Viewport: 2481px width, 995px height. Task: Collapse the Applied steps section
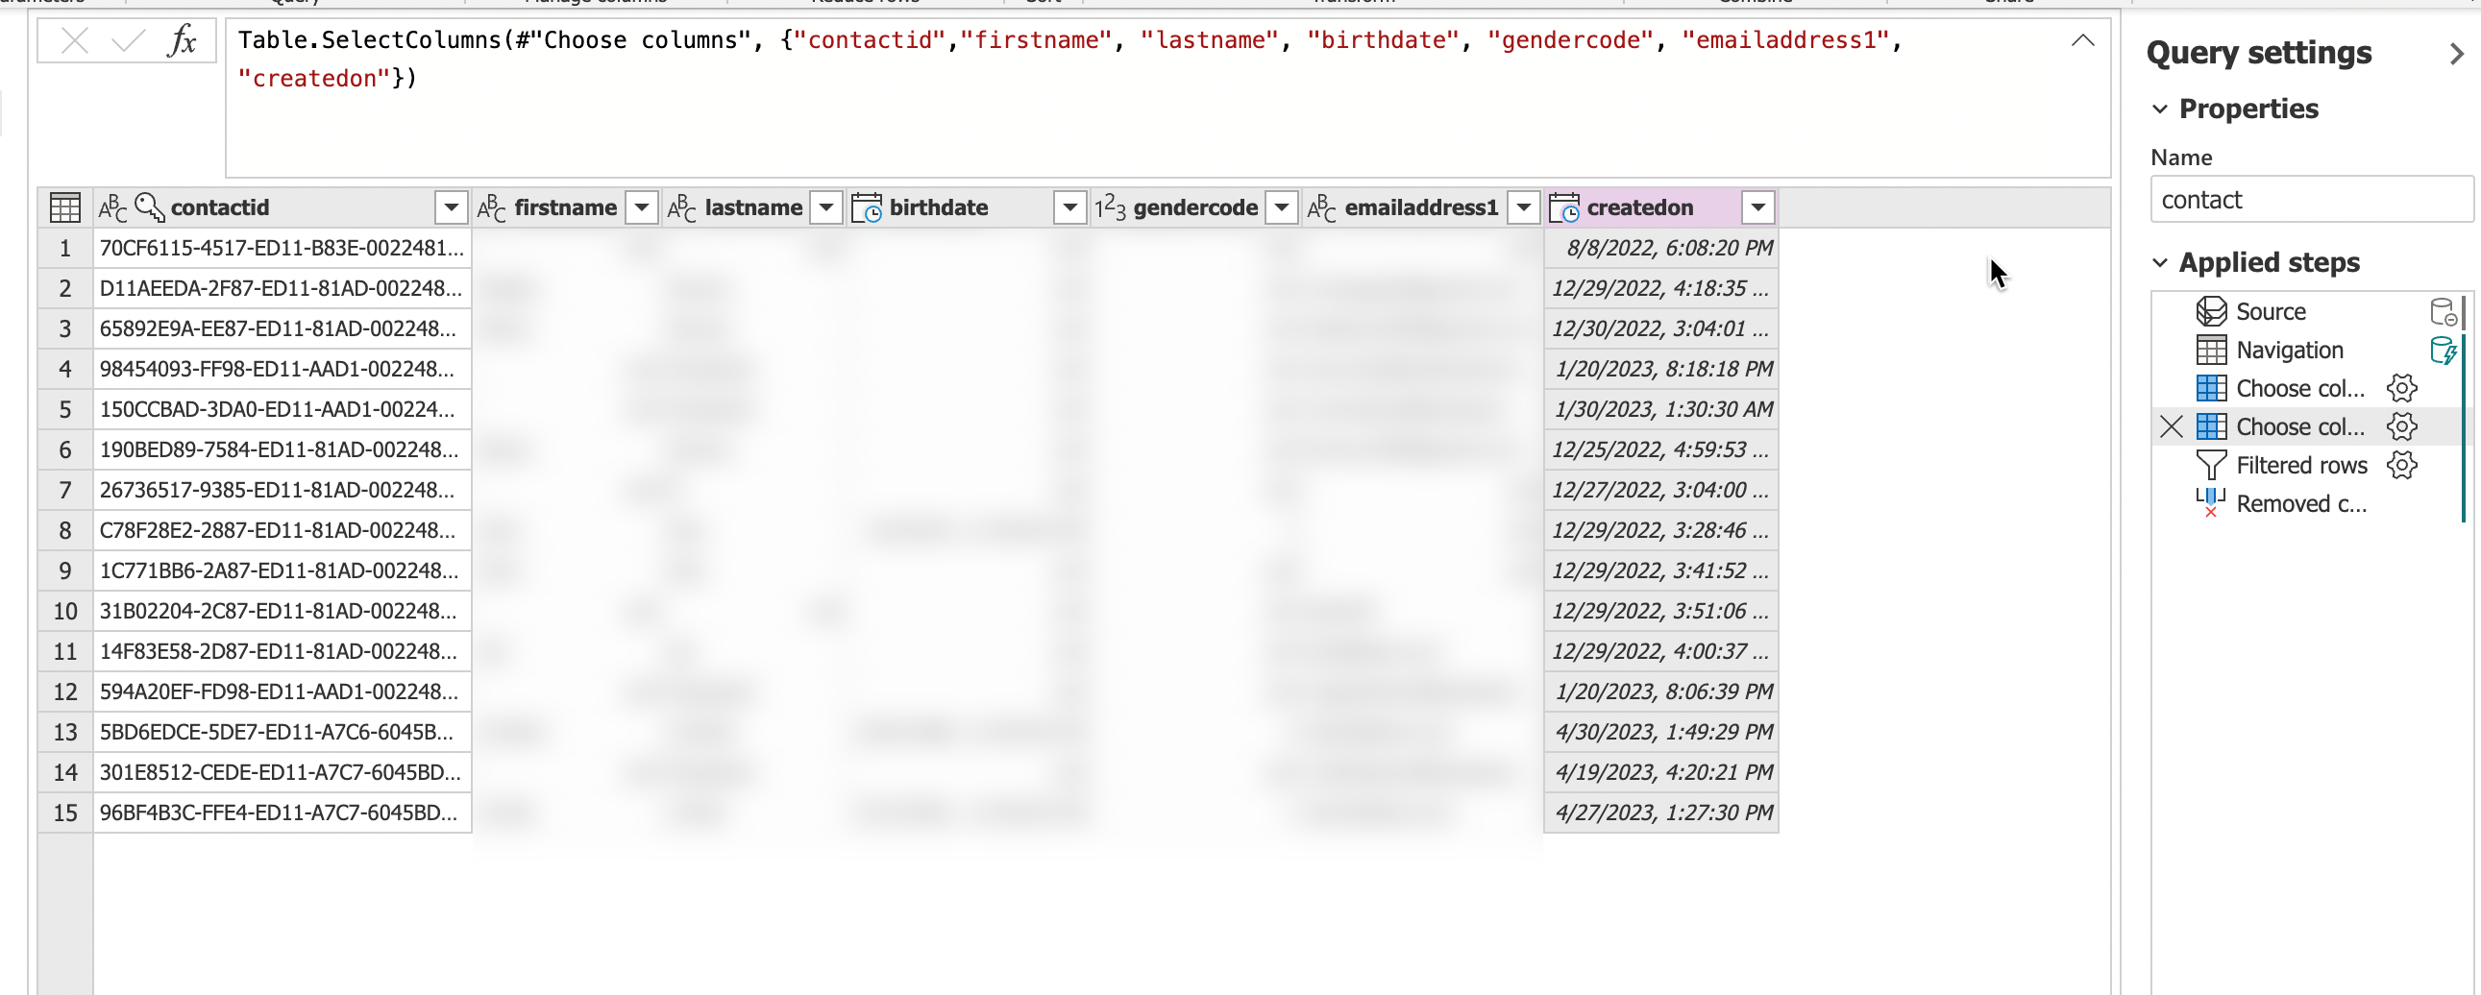coord(2160,263)
